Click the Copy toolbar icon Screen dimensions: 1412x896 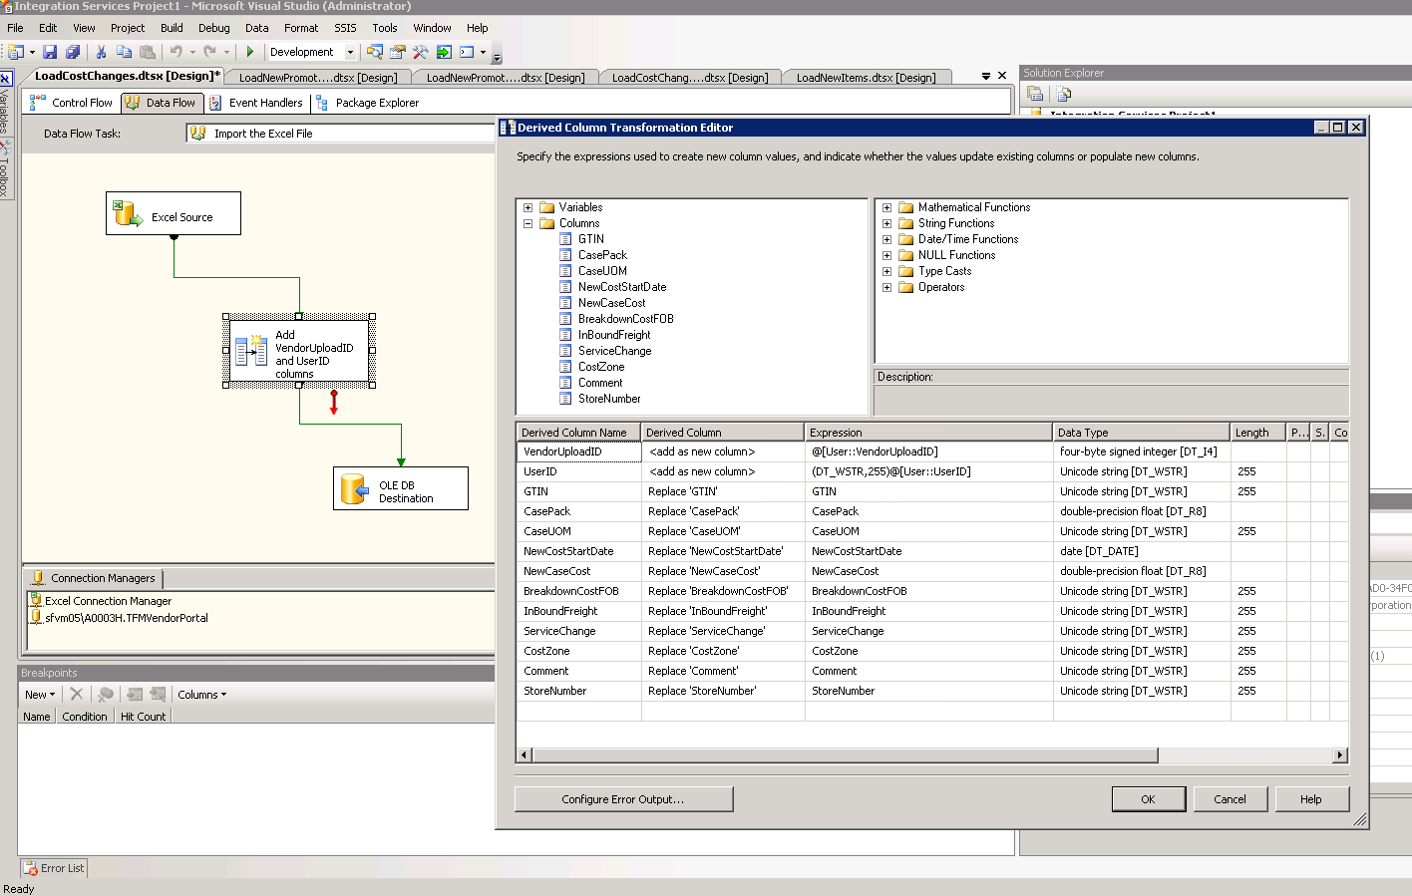pyautogui.click(x=124, y=51)
